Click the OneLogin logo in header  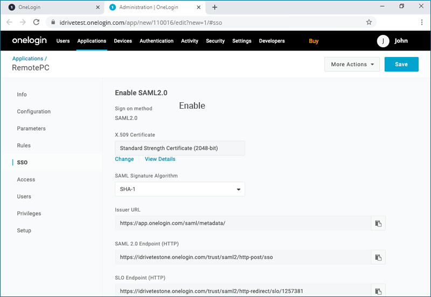coord(30,41)
